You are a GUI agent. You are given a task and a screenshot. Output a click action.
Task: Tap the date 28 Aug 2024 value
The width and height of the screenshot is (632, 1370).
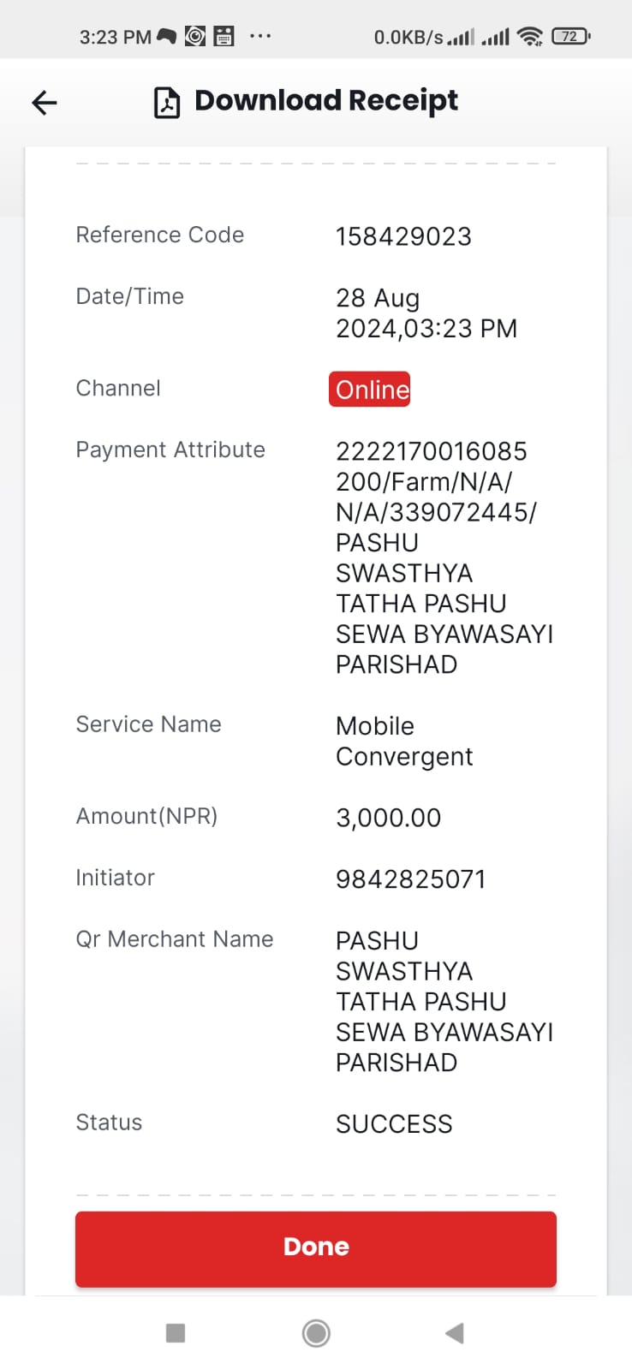(x=426, y=313)
